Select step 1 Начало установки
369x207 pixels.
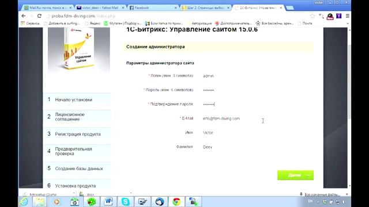77,99
